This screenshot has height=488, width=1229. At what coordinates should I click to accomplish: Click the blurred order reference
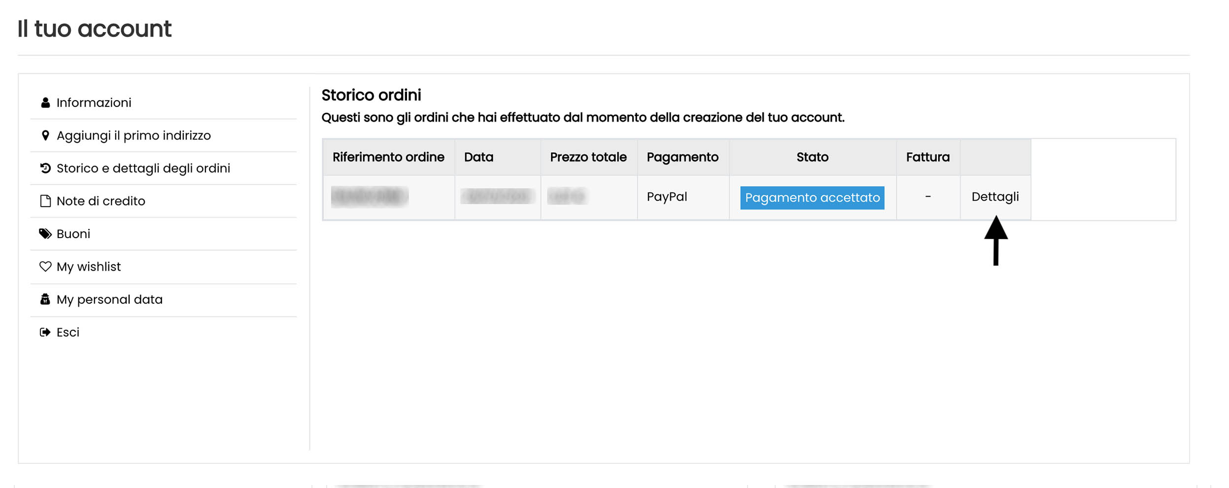370,197
